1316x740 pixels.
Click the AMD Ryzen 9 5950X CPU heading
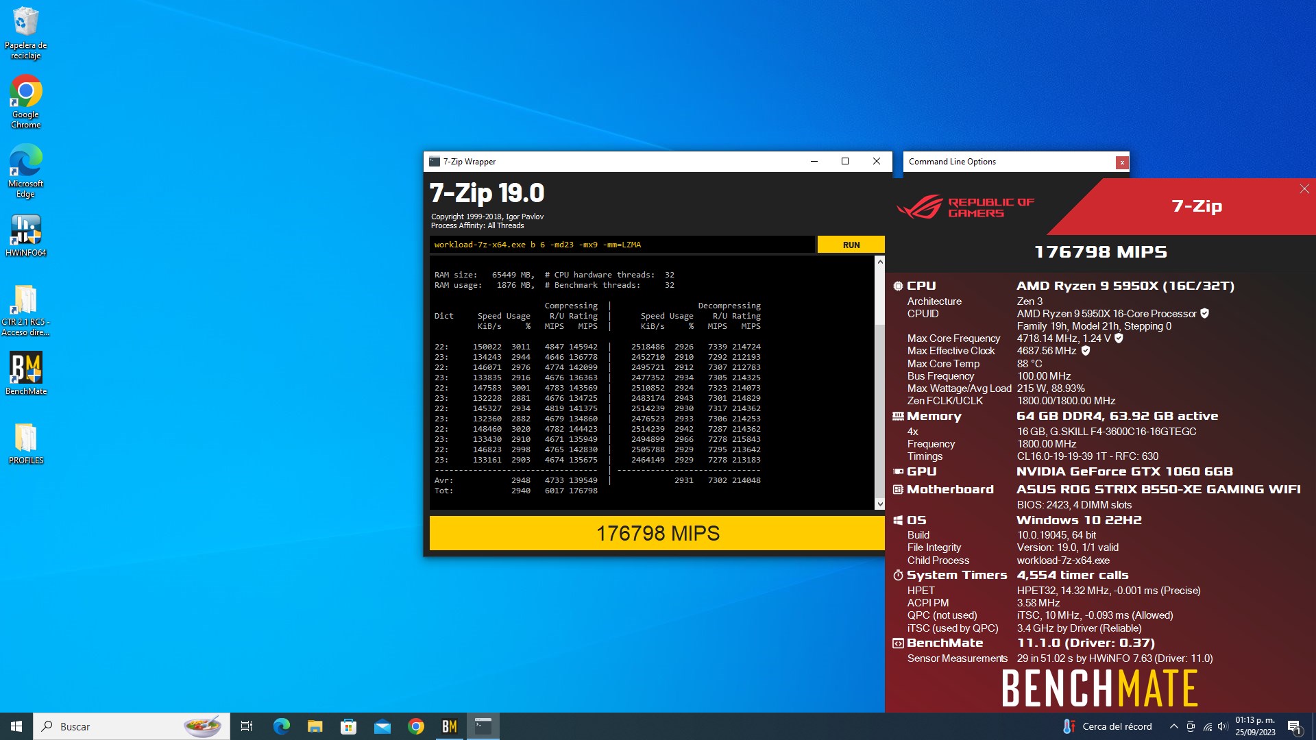[1125, 286]
